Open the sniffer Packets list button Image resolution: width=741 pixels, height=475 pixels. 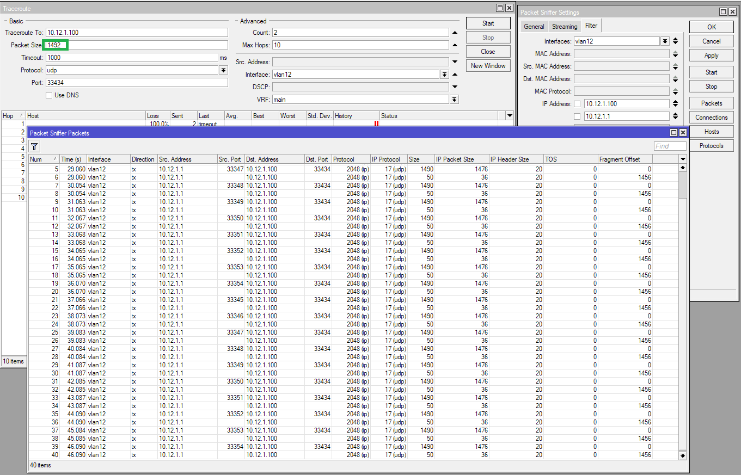pyautogui.click(x=712, y=103)
